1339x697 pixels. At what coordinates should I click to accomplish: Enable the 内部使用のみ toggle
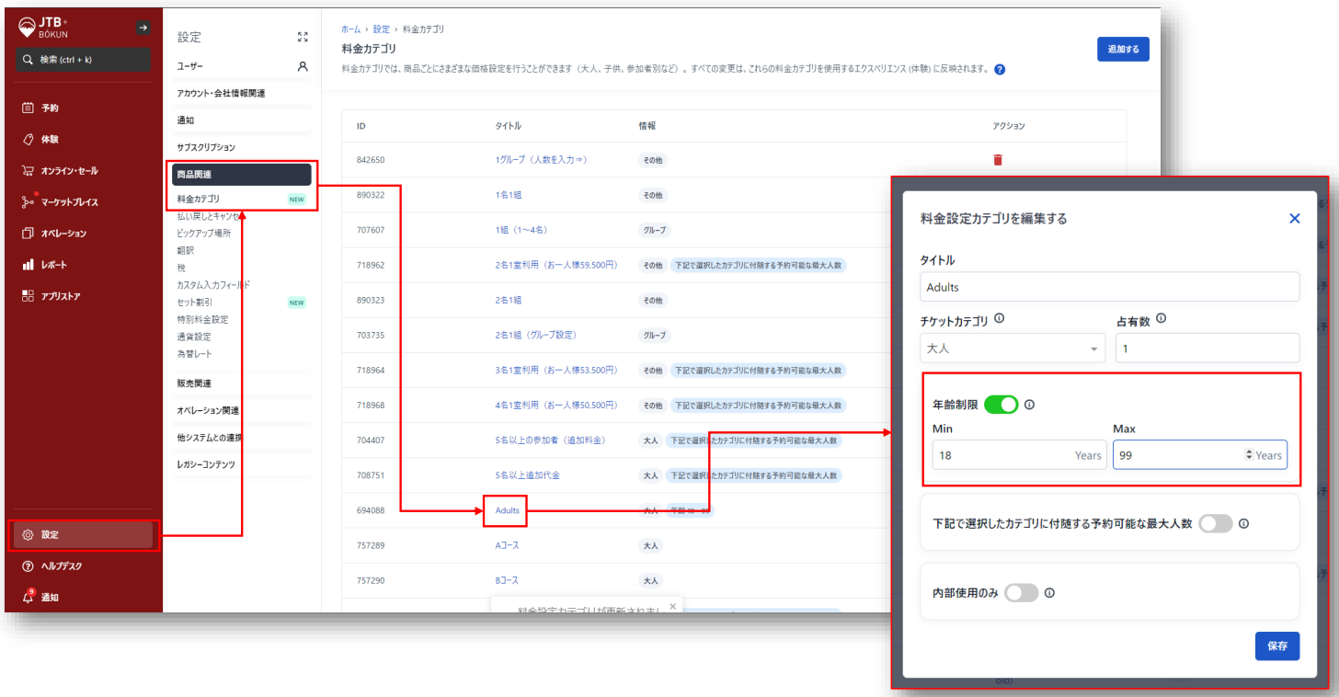pyautogui.click(x=1021, y=593)
